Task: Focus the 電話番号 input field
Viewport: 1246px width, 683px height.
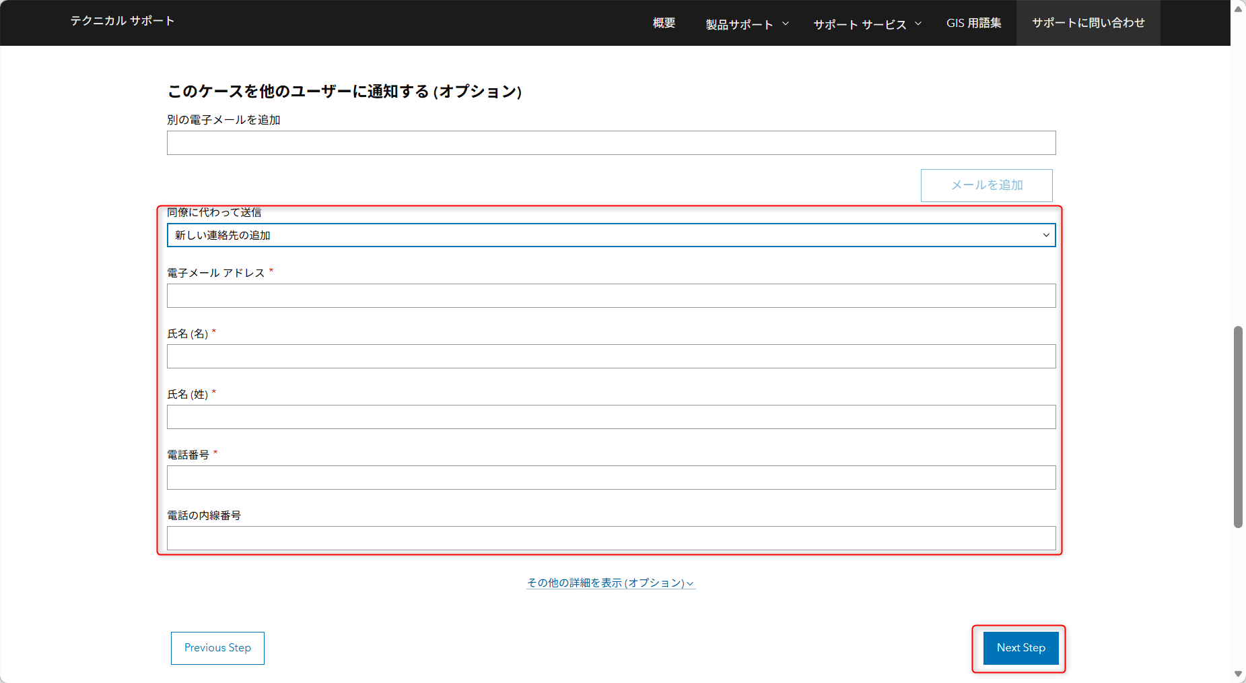Action: click(611, 478)
